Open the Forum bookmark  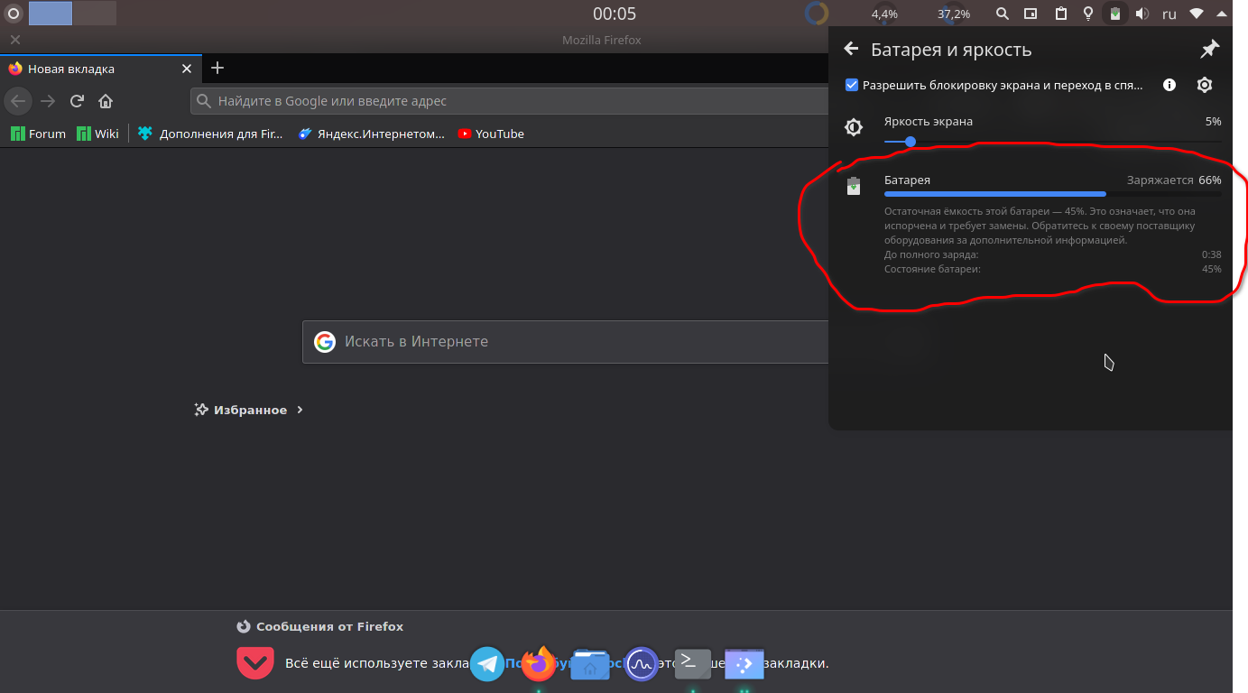38,134
